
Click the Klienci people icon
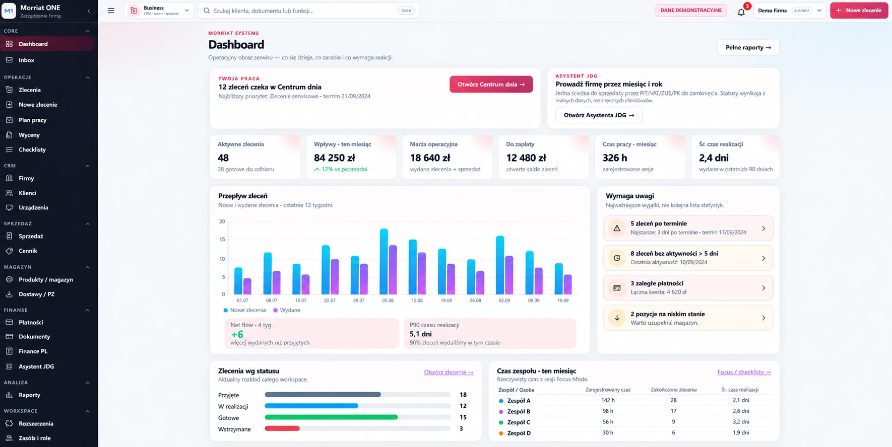click(9, 193)
